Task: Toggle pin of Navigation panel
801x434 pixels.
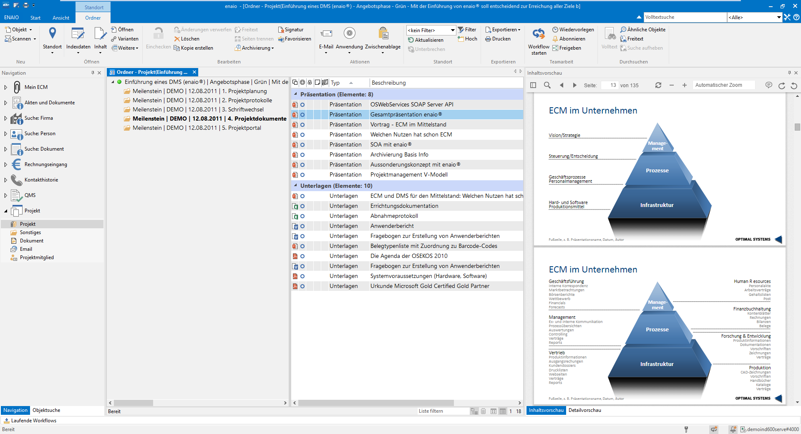Action: click(x=93, y=73)
